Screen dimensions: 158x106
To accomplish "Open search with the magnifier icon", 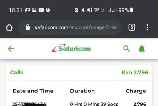I will click(x=127, y=49).
